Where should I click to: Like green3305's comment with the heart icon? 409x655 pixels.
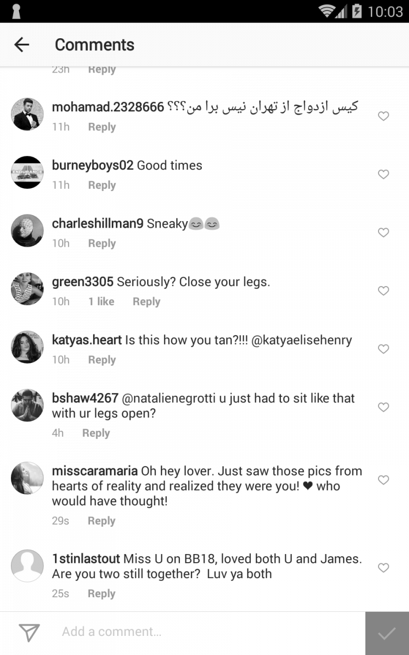[x=383, y=291]
